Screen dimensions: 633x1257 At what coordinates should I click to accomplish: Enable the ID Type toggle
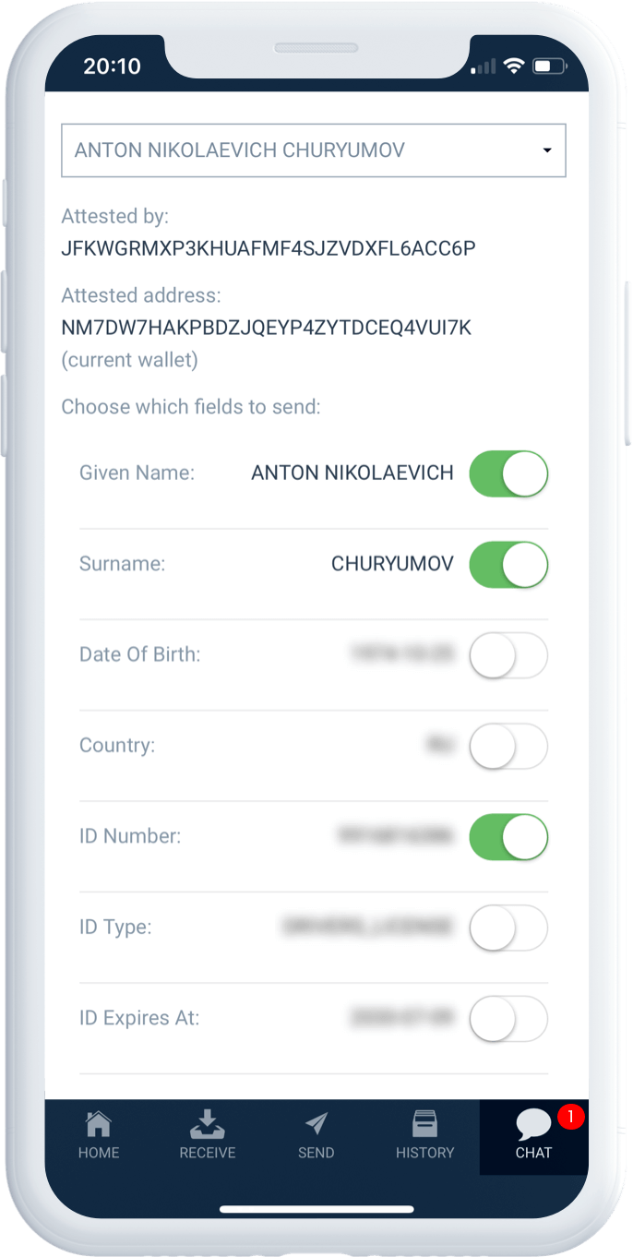508,928
